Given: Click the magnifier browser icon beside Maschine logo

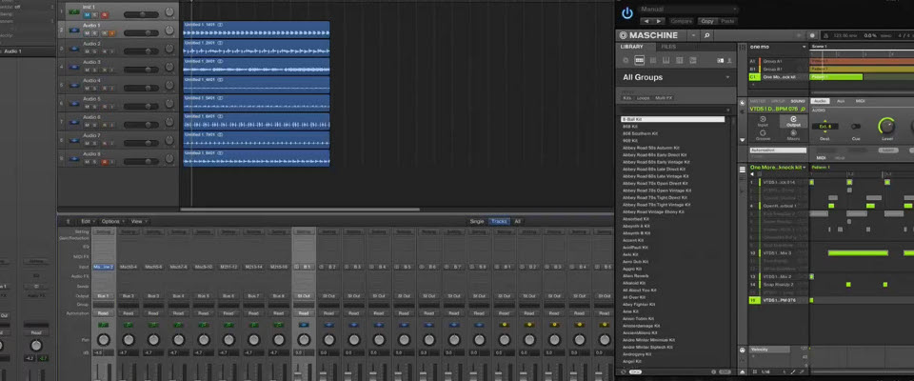Looking at the screenshot, I should tap(706, 35).
